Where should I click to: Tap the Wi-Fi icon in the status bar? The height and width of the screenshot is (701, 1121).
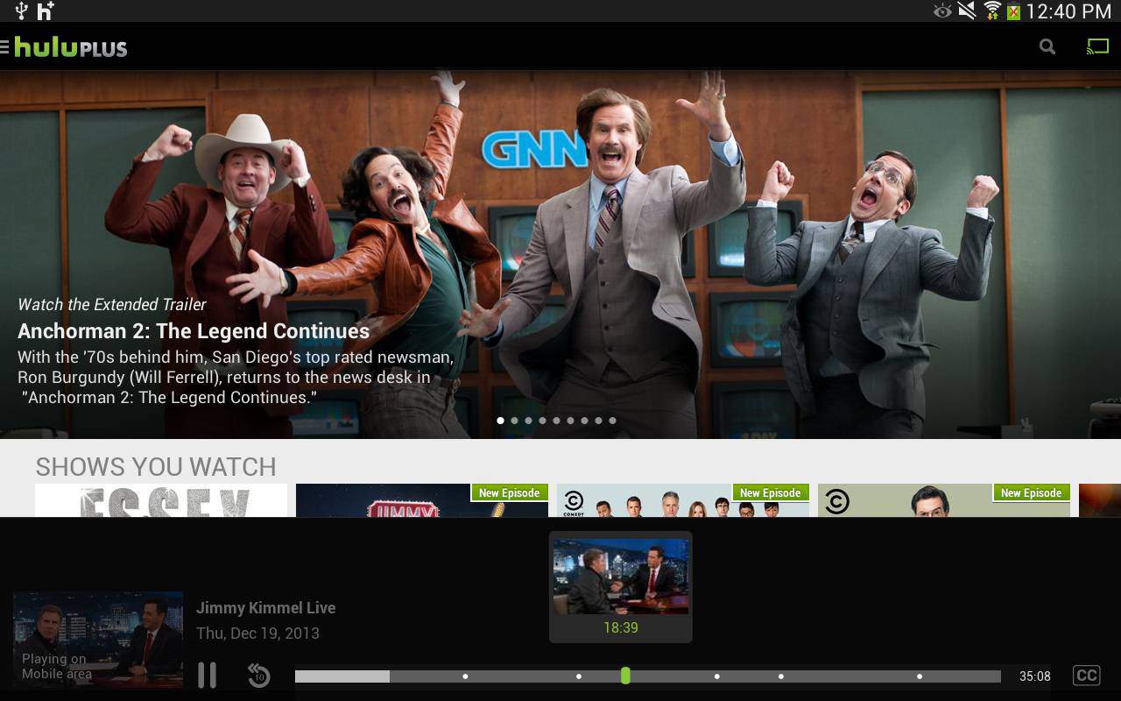[995, 11]
